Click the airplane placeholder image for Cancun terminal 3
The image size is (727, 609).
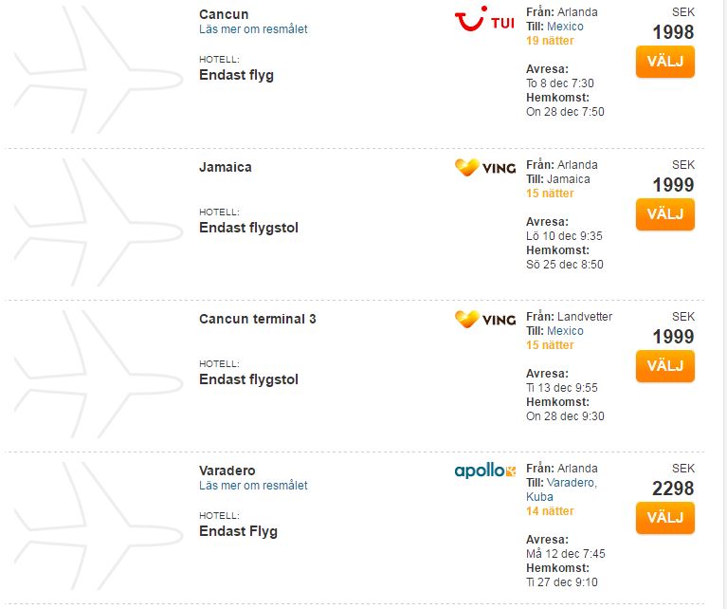[x=98, y=374]
